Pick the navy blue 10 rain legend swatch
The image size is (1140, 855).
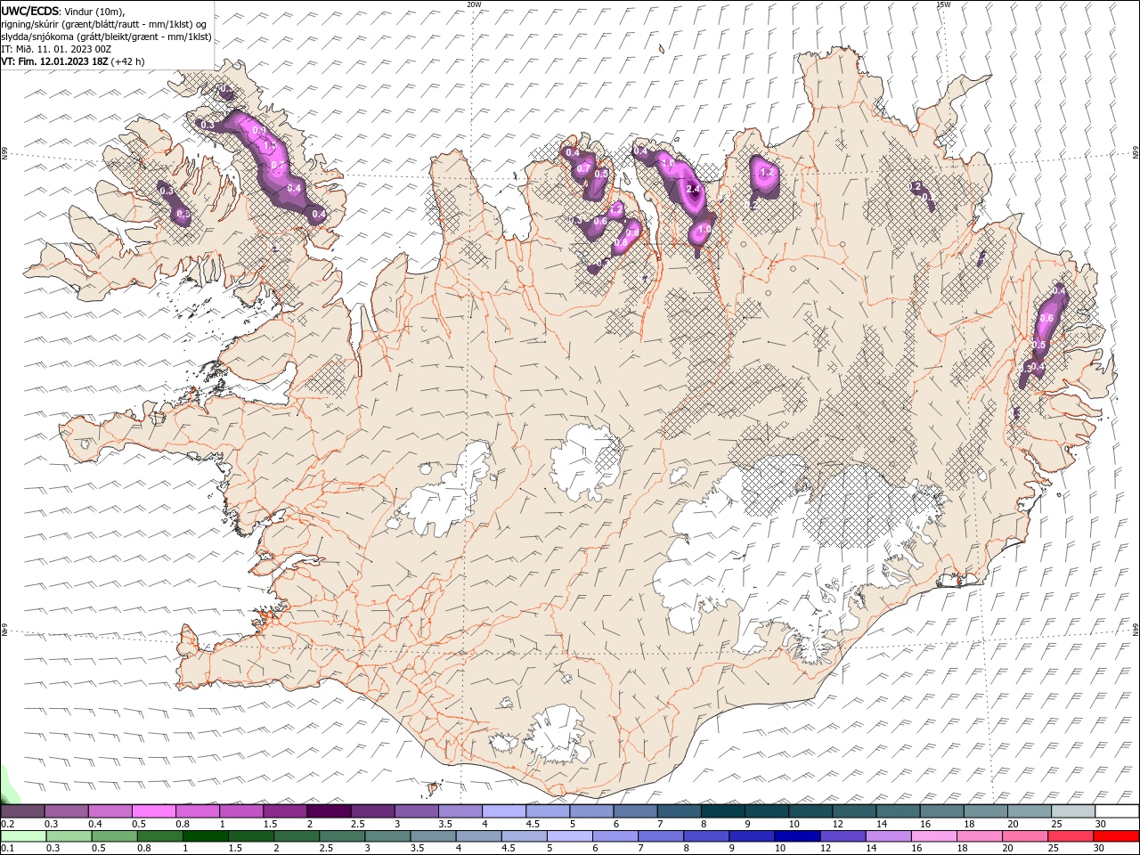click(x=797, y=836)
